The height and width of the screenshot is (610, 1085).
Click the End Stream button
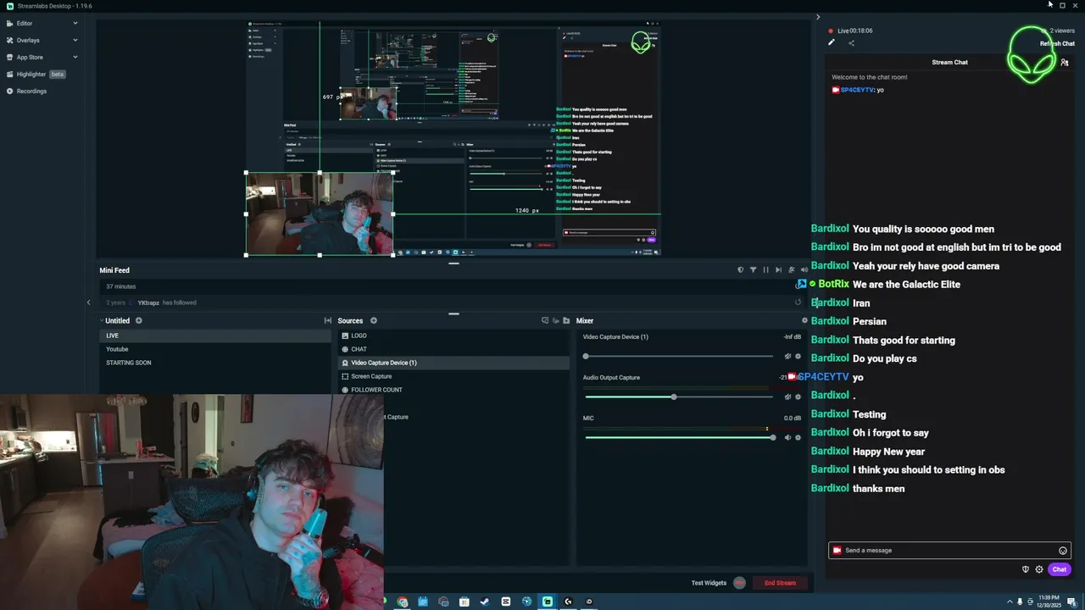pos(780,583)
